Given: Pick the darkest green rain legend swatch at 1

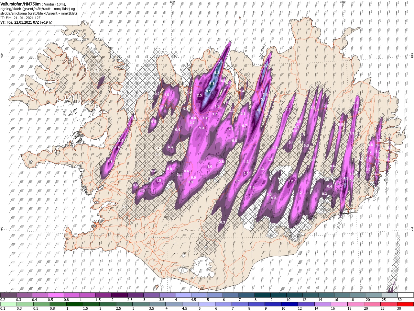Looking at the screenshot, I should pos(75,304).
